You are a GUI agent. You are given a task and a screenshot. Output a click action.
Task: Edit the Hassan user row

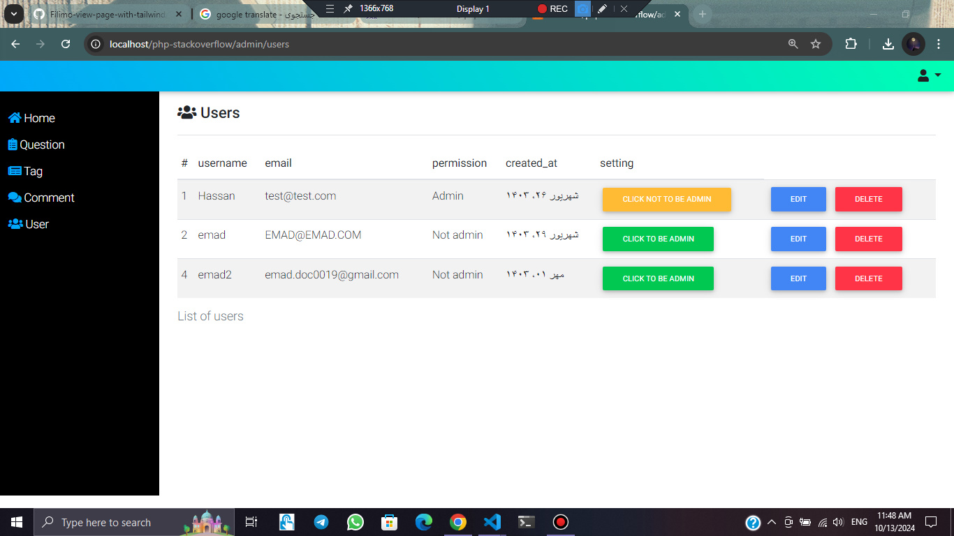coord(798,199)
